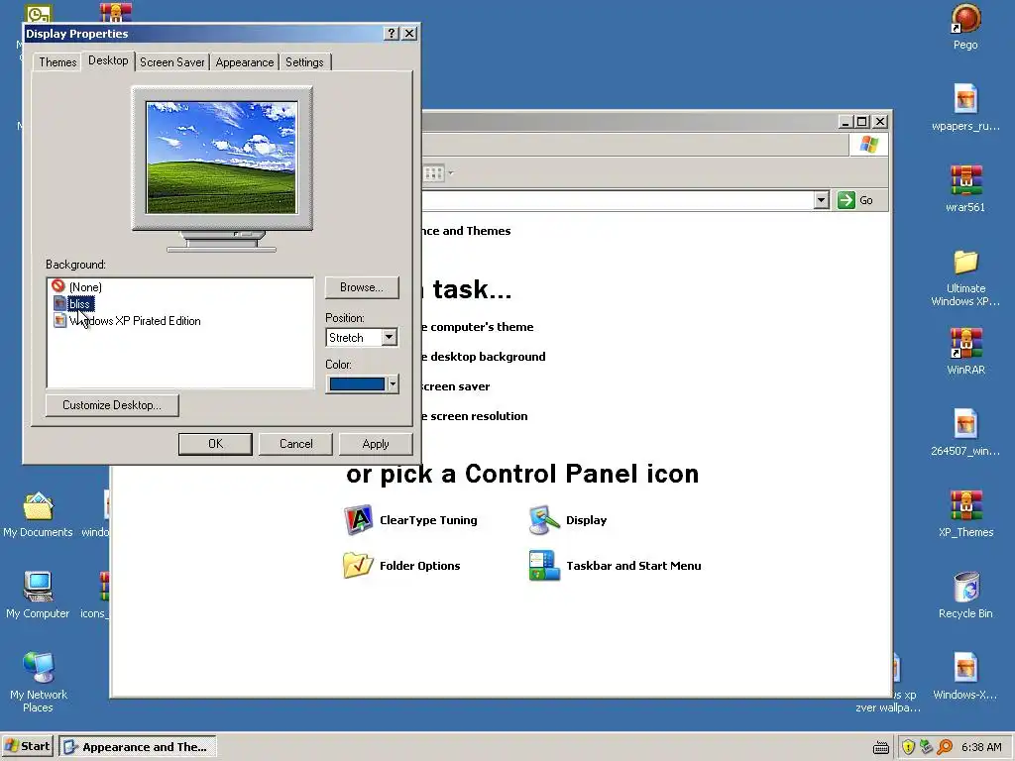Click the change screen resolution task link
Image resolution: width=1015 pixels, height=761 pixels.
tap(474, 416)
